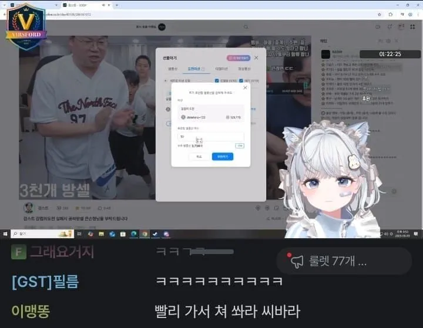Click the blue donate button in the popup
Viewport: 423px width, 328px height.
[x=223, y=157]
